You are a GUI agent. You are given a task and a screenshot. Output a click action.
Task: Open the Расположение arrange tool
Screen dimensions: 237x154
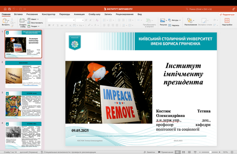pyautogui.click(x=190, y=21)
